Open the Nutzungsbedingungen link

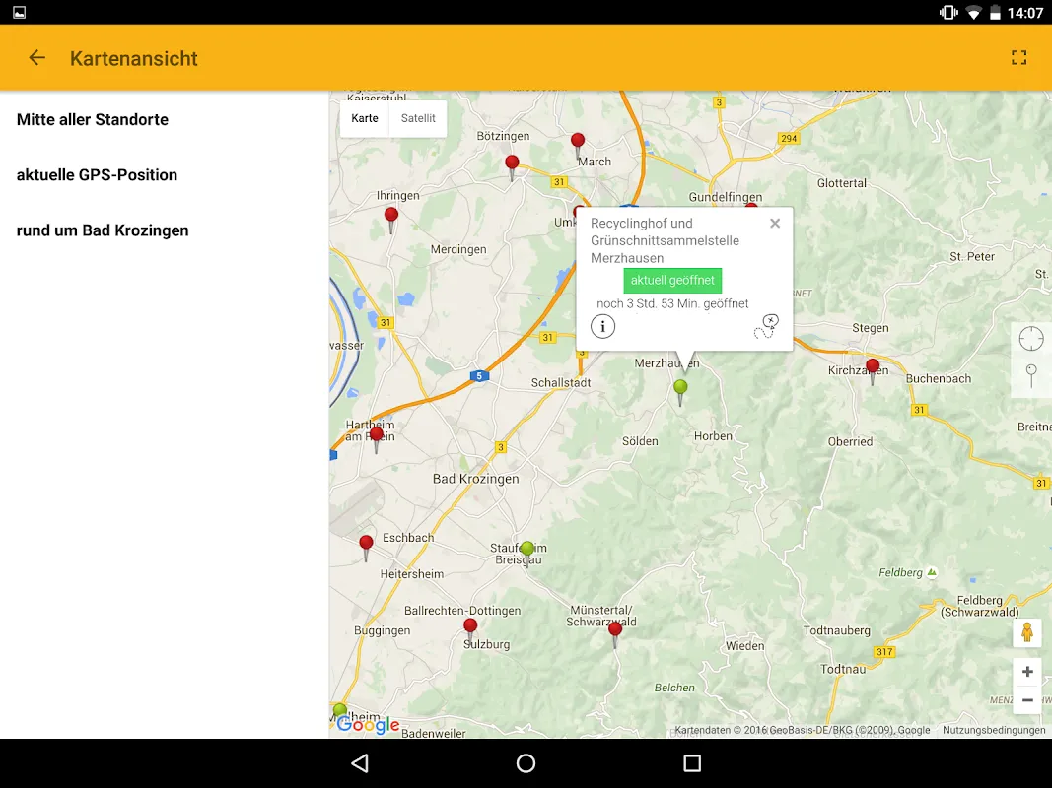pos(993,731)
